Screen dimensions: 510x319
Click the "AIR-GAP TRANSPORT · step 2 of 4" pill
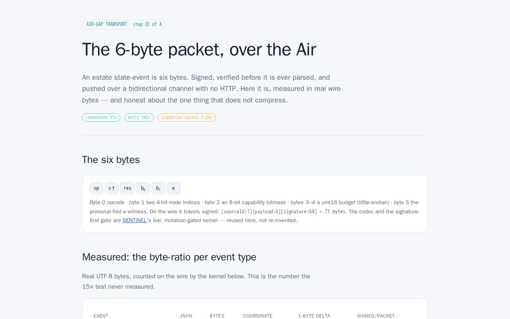[x=124, y=24]
